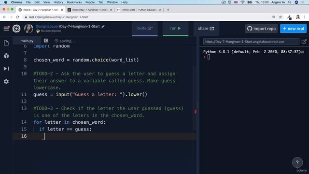This screenshot has width=309, height=174.
Task: Click the red marker in editor scrollbar
Action: coord(196,112)
